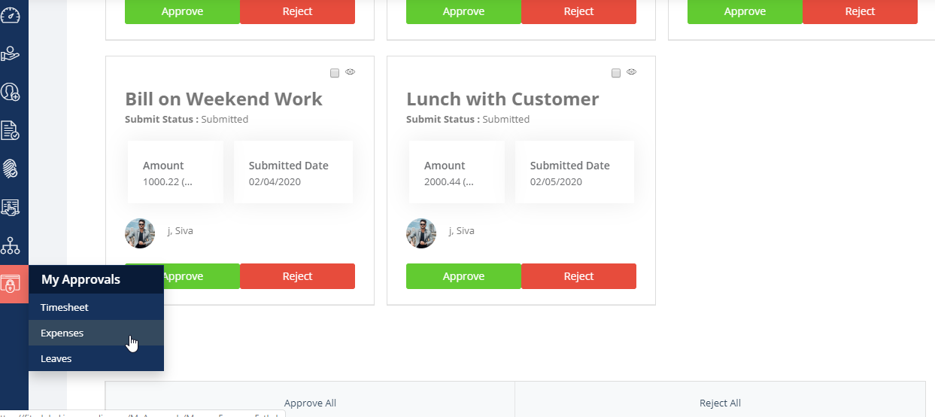Viewport: 935px width, 417px height.
Task: View Lunch with Customer details eye icon
Action: 631,72
